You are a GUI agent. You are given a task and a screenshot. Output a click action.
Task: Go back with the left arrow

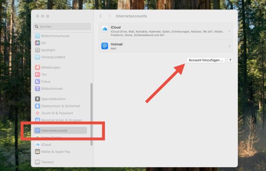(101, 16)
